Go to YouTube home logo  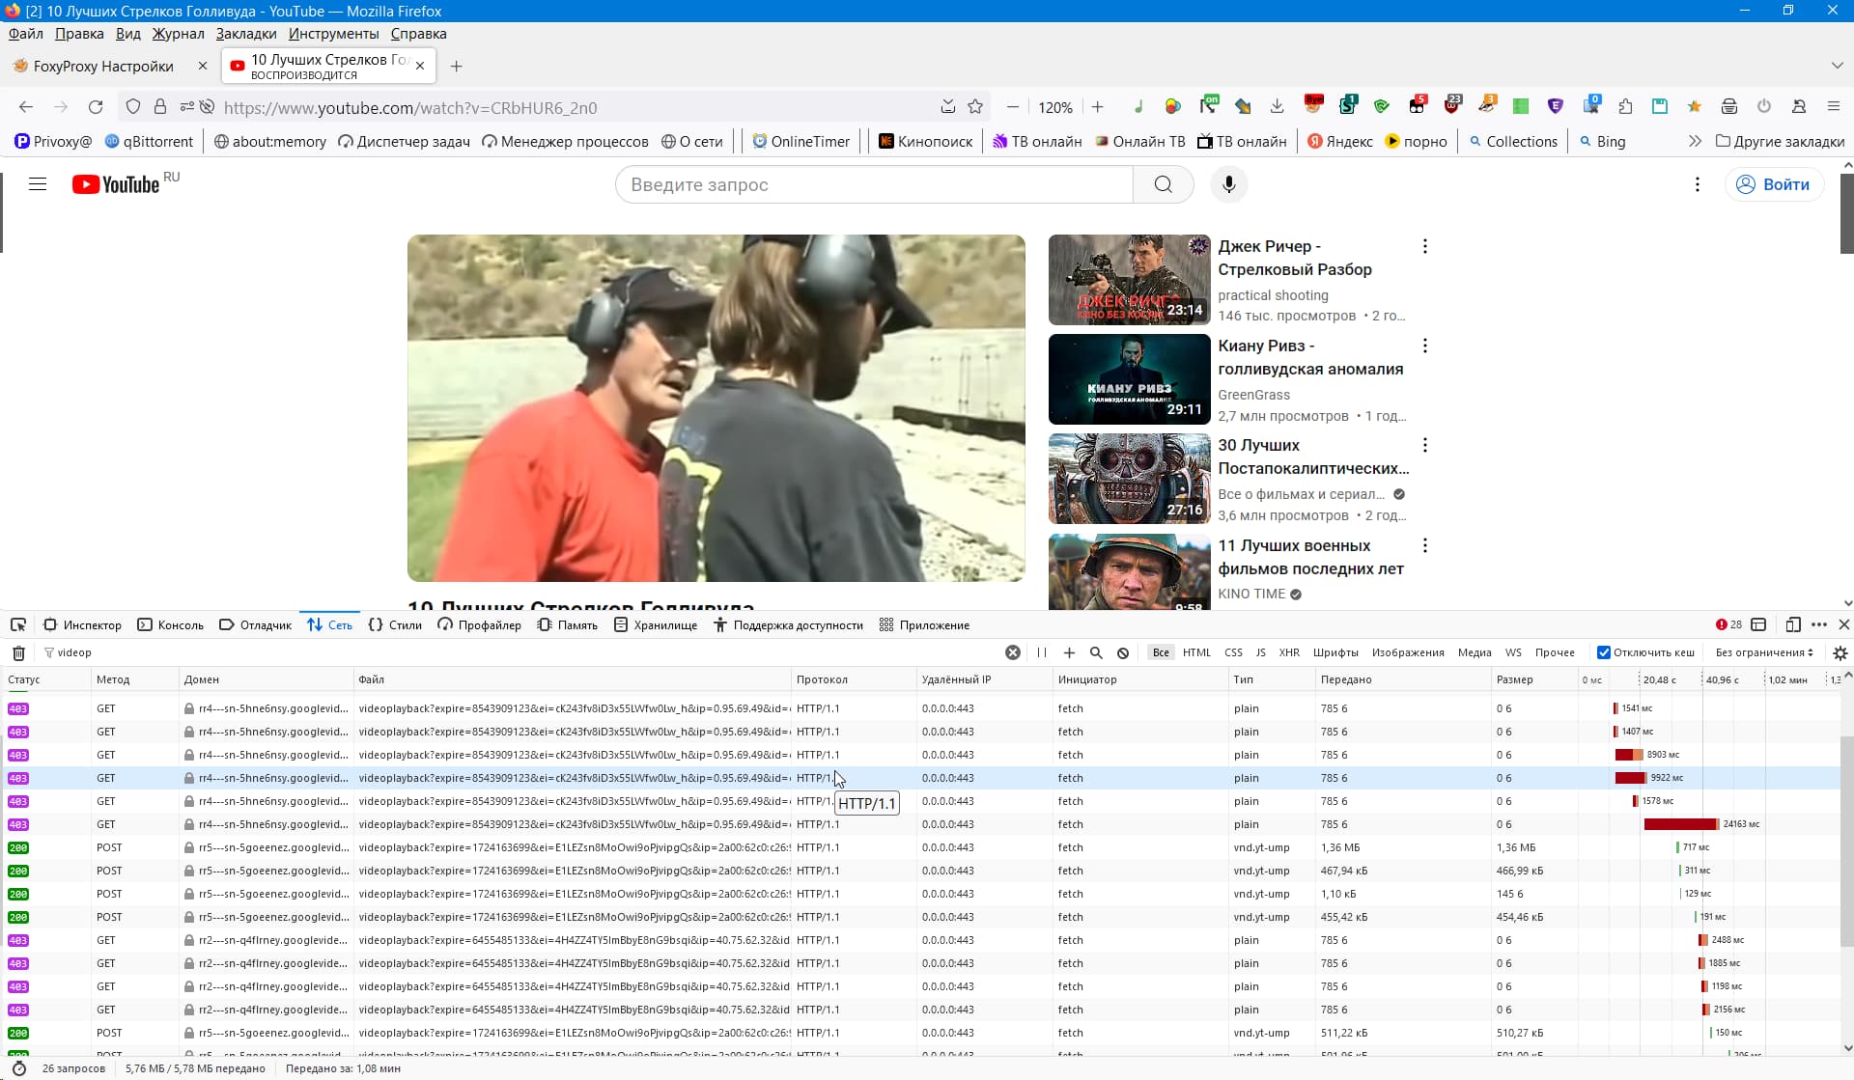[x=116, y=184]
